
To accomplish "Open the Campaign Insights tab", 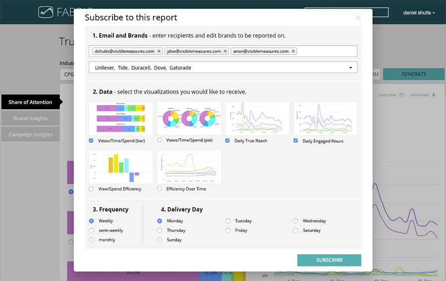I will [30, 134].
